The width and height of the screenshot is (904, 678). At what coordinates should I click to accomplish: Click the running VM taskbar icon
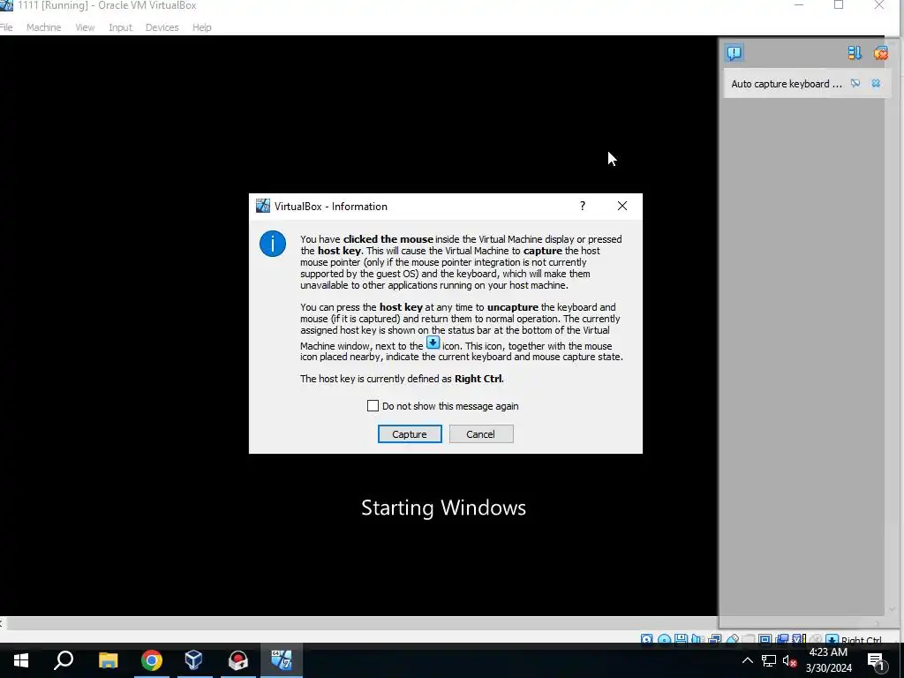[x=282, y=660]
